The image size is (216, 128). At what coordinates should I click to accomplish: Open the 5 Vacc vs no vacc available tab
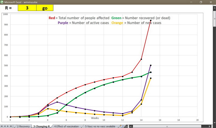[100, 126]
